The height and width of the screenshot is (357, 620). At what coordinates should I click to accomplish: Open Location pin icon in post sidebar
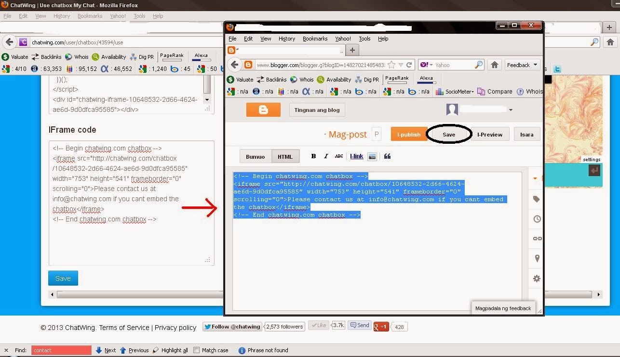[x=537, y=259]
